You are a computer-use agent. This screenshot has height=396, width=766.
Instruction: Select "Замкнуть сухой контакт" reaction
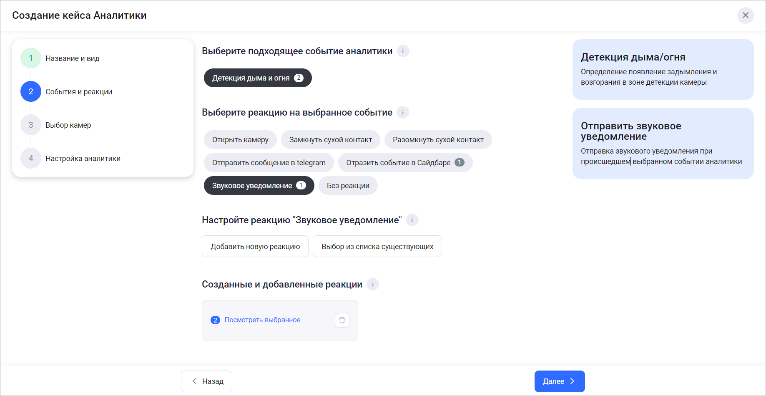click(x=331, y=140)
